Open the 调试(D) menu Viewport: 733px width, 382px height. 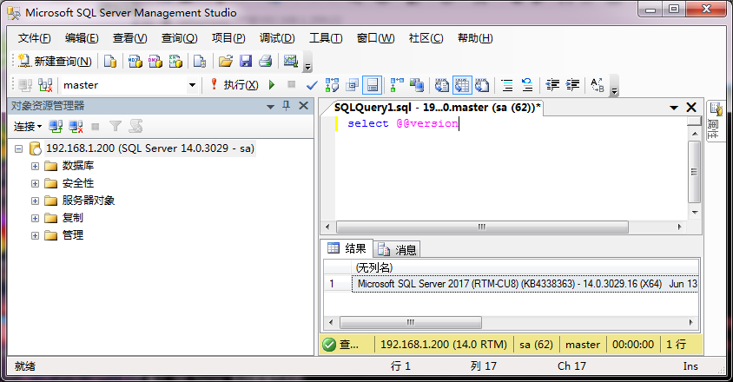tap(277, 38)
